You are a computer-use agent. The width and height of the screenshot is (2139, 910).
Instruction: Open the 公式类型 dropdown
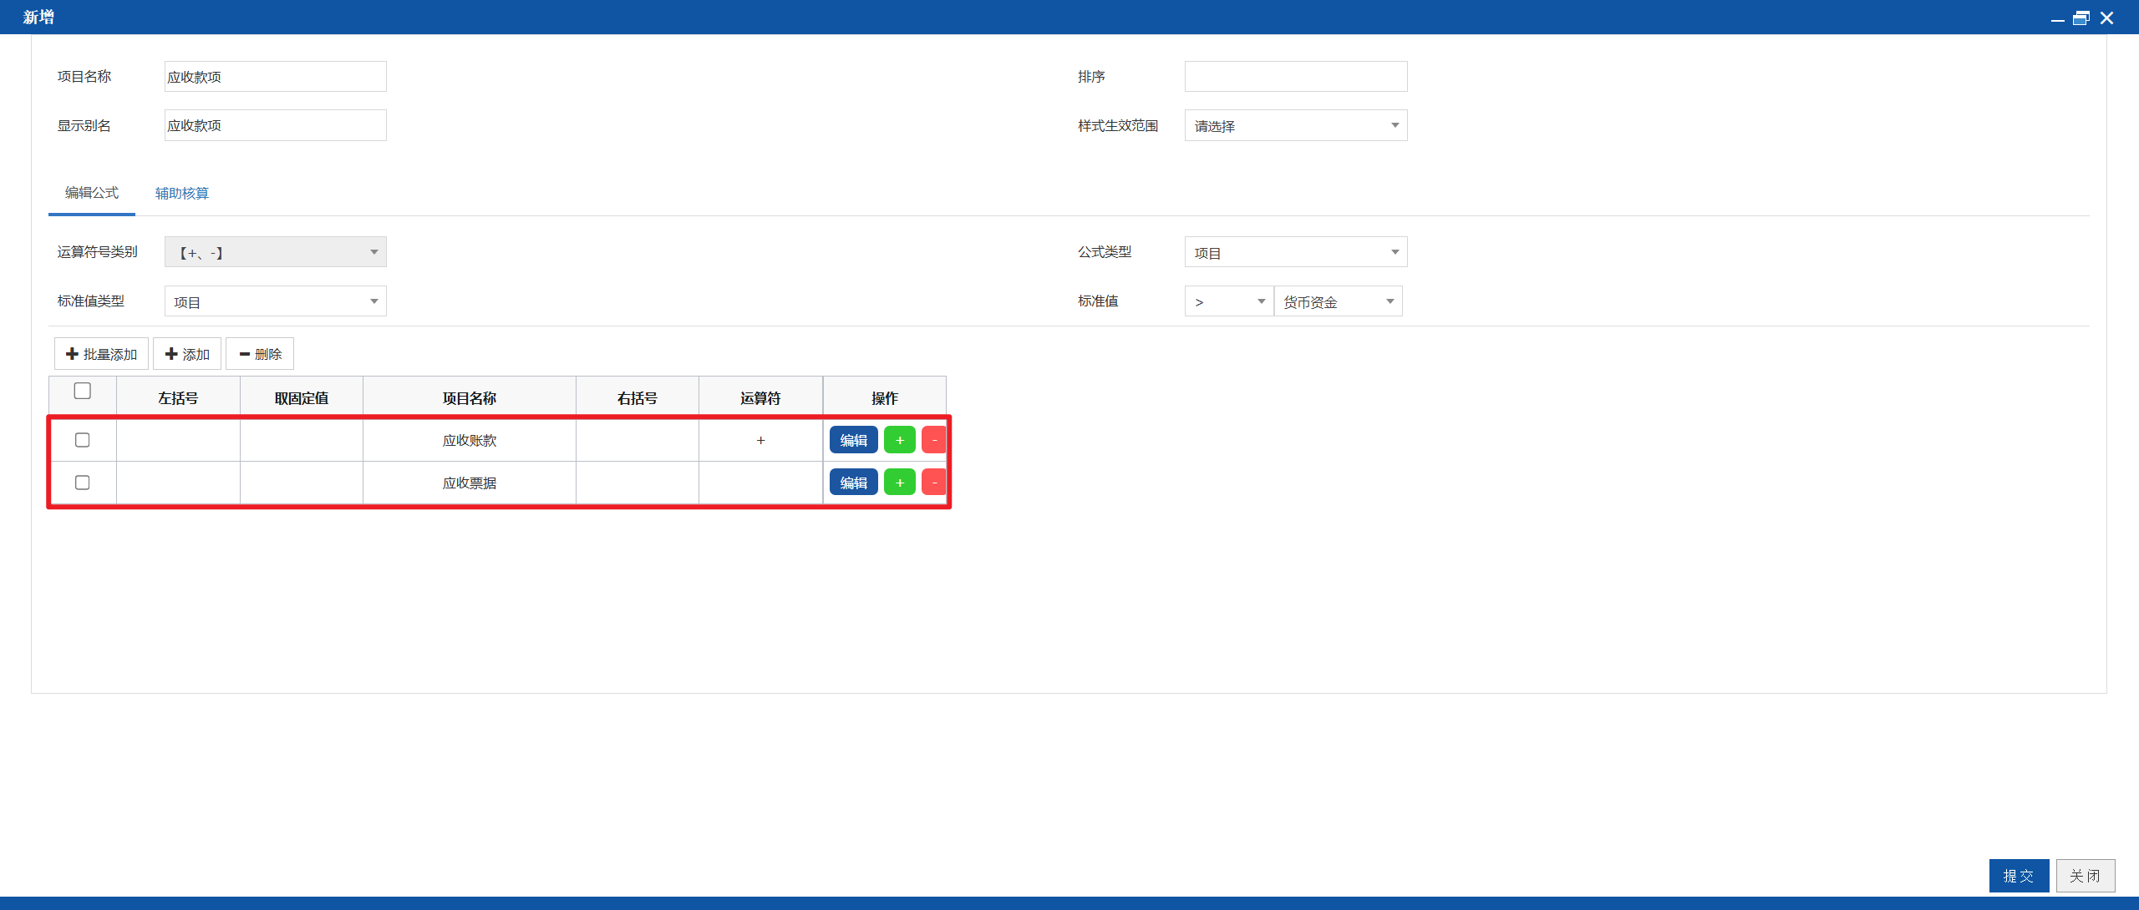pos(1296,252)
